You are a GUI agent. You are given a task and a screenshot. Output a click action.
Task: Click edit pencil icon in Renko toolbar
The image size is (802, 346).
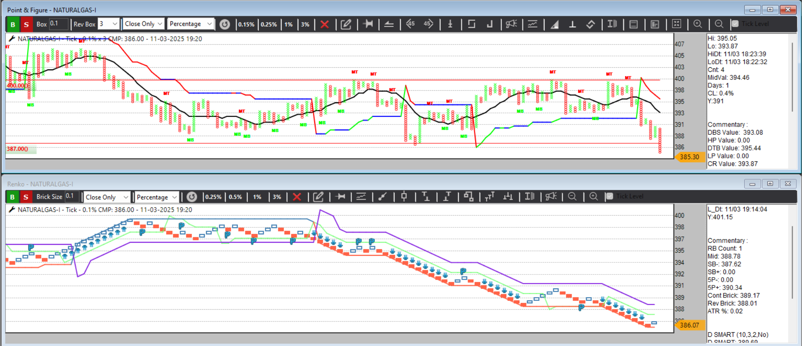pos(318,197)
